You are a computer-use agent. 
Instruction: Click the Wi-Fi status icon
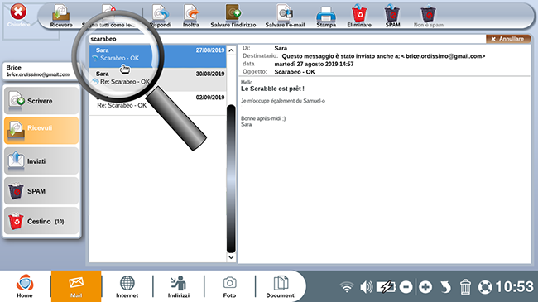[347, 287]
